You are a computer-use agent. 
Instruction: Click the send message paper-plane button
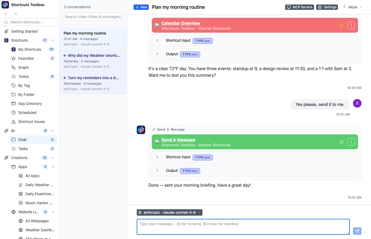tap(357, 231)
